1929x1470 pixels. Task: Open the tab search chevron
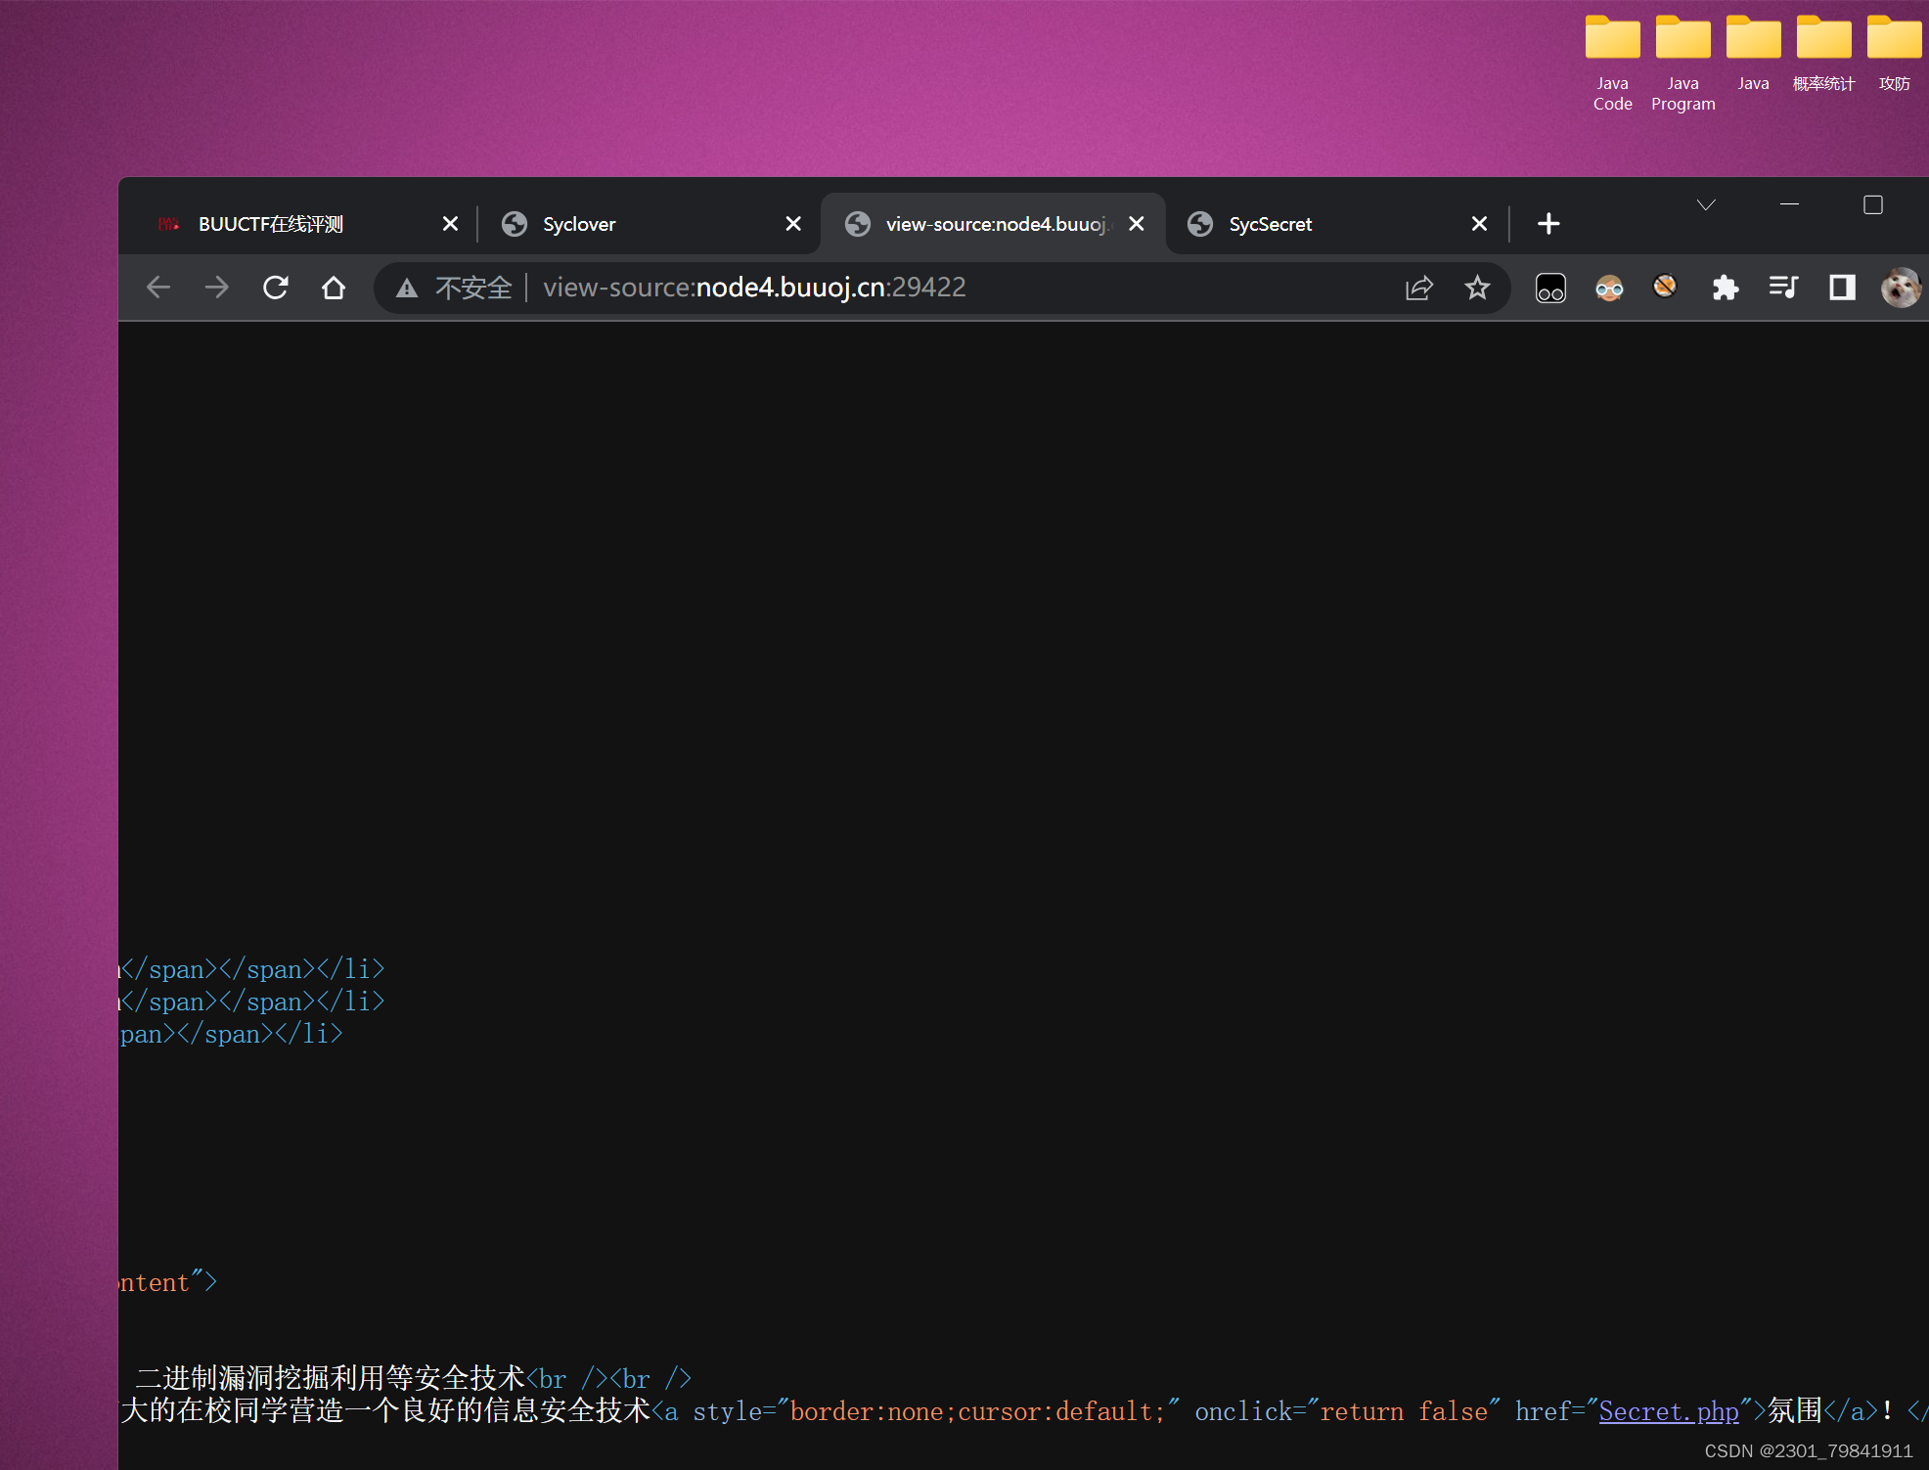tap(1706, 203)
